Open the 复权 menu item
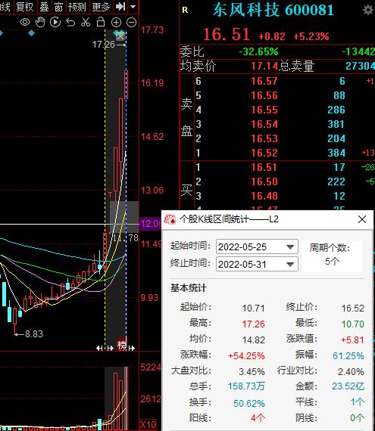The width and height of the screenshot is (375, 431). pos(24,7)
